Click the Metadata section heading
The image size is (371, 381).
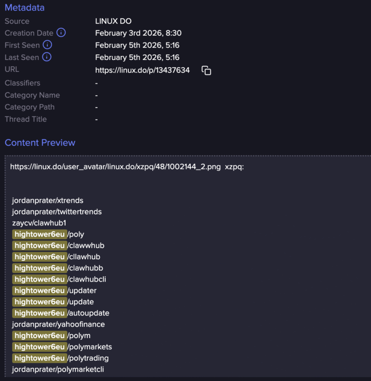[x=25, y=8]
